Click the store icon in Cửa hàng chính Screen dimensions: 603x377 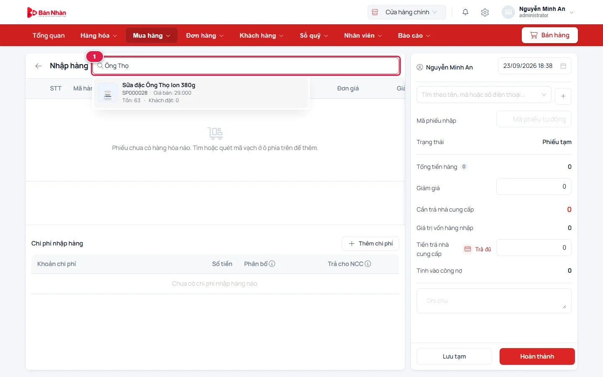pos(375,12)
